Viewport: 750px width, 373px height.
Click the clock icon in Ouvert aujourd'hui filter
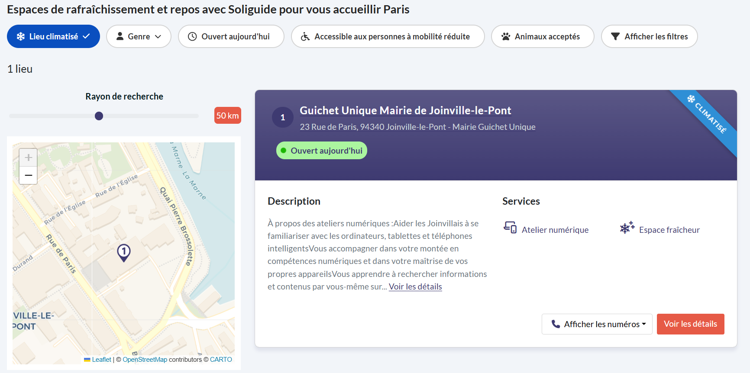192,36
